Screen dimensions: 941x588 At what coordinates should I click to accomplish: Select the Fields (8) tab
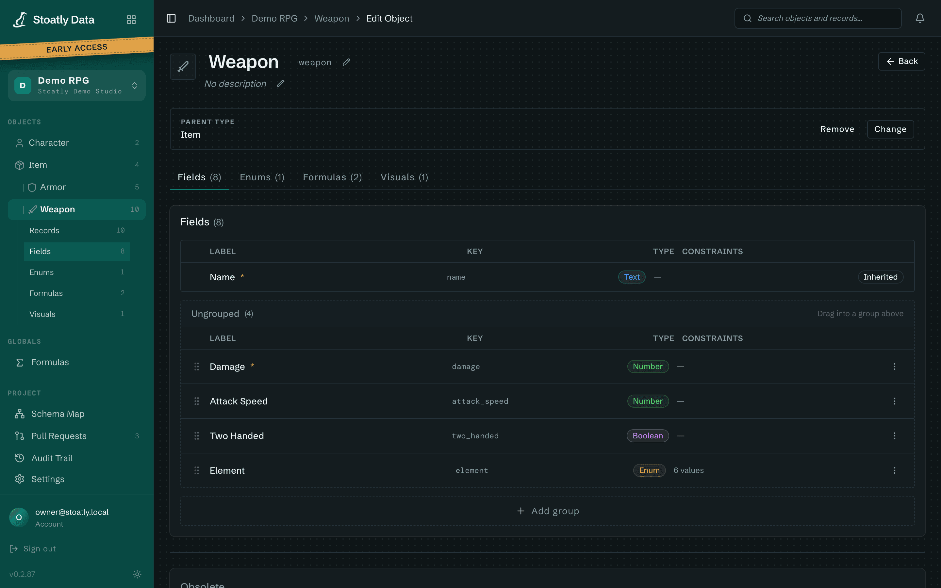pos(200,177)
